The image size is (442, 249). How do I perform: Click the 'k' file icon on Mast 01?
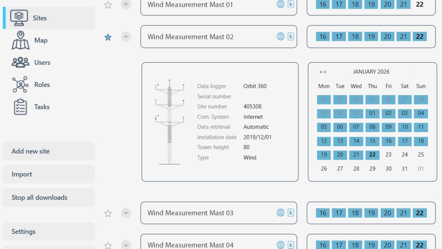click(x=290, y=5)
